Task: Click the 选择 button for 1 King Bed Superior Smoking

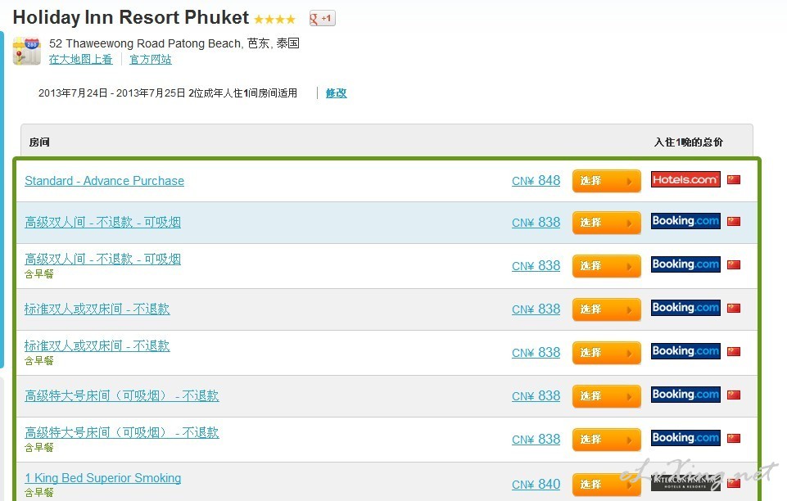Action: pos(606,485)
